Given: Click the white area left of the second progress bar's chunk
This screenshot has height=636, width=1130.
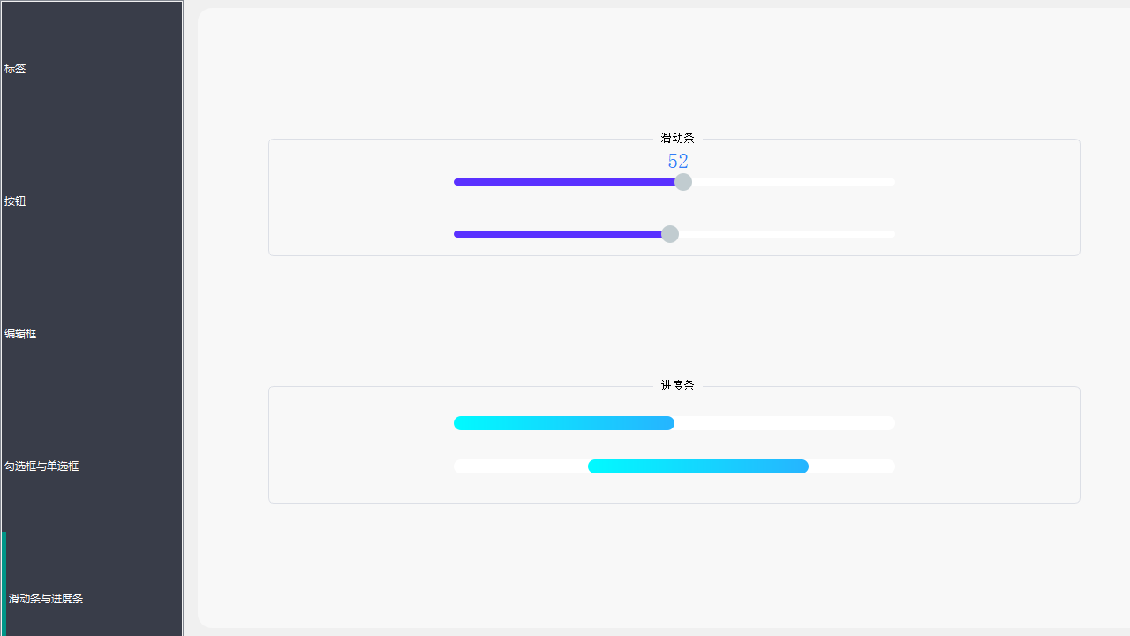Looking at the screenshot, I should point(521,466).
